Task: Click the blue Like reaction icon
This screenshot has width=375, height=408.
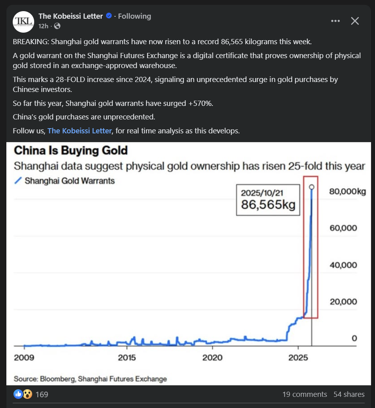Action: 18,394
